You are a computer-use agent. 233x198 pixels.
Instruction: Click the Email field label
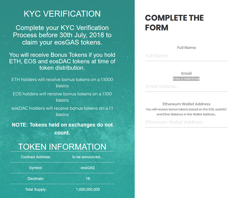click(x=186, y=73)
